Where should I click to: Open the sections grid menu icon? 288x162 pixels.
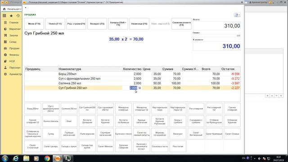tap(4, 16)
